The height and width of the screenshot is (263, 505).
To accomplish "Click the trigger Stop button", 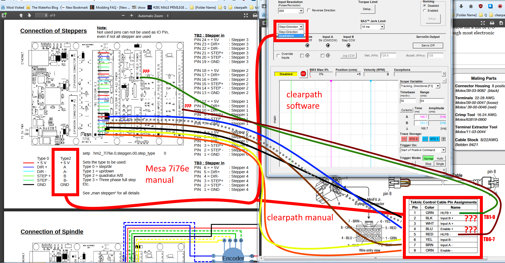I will pyautogui.click(x=428, y=164).
